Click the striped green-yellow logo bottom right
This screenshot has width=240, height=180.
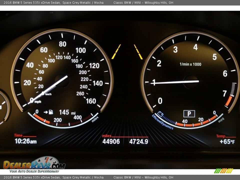[x=223, y=171]
